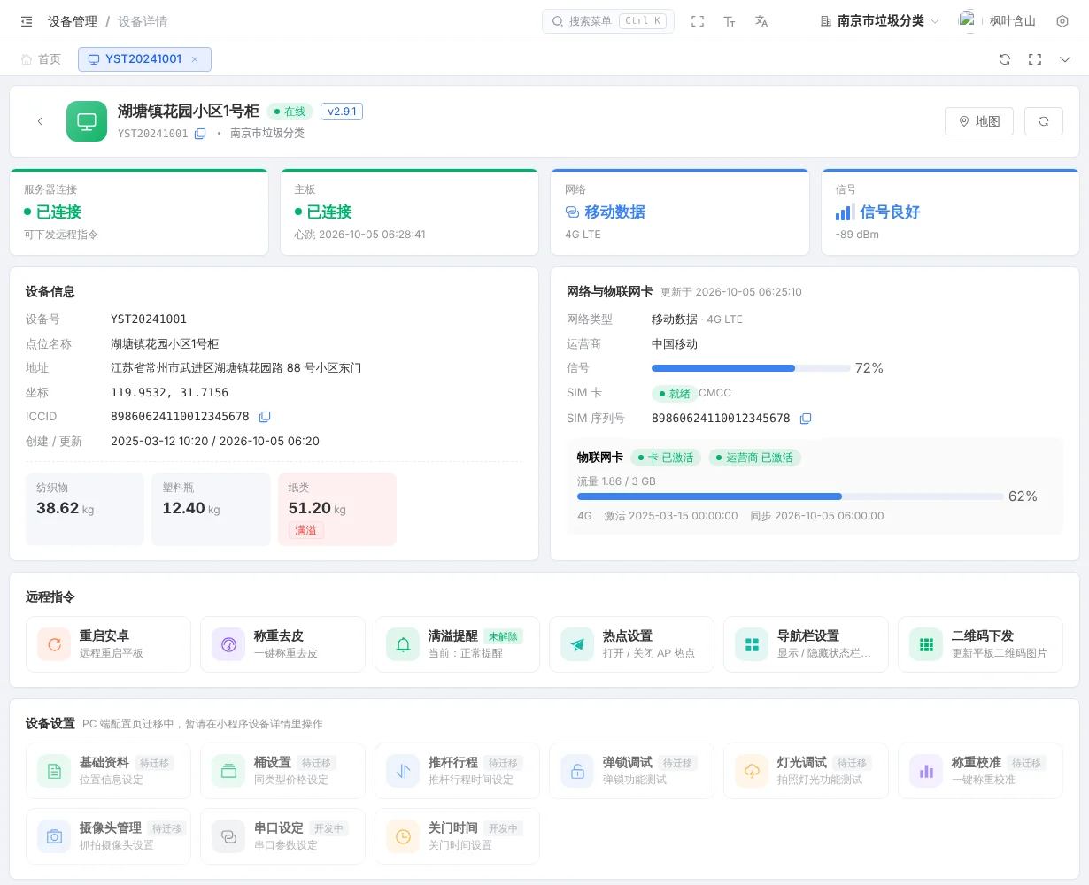Image resolution: width=1089 pixels, height=885 pixels.
Task: Copy the device number YST20241001 below title
Action: [200, 134]
